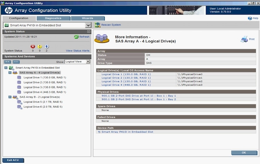The width and height of the screenshot is (260, 164).
Task: Click the Refresh link text
Action: coord(84,37)
